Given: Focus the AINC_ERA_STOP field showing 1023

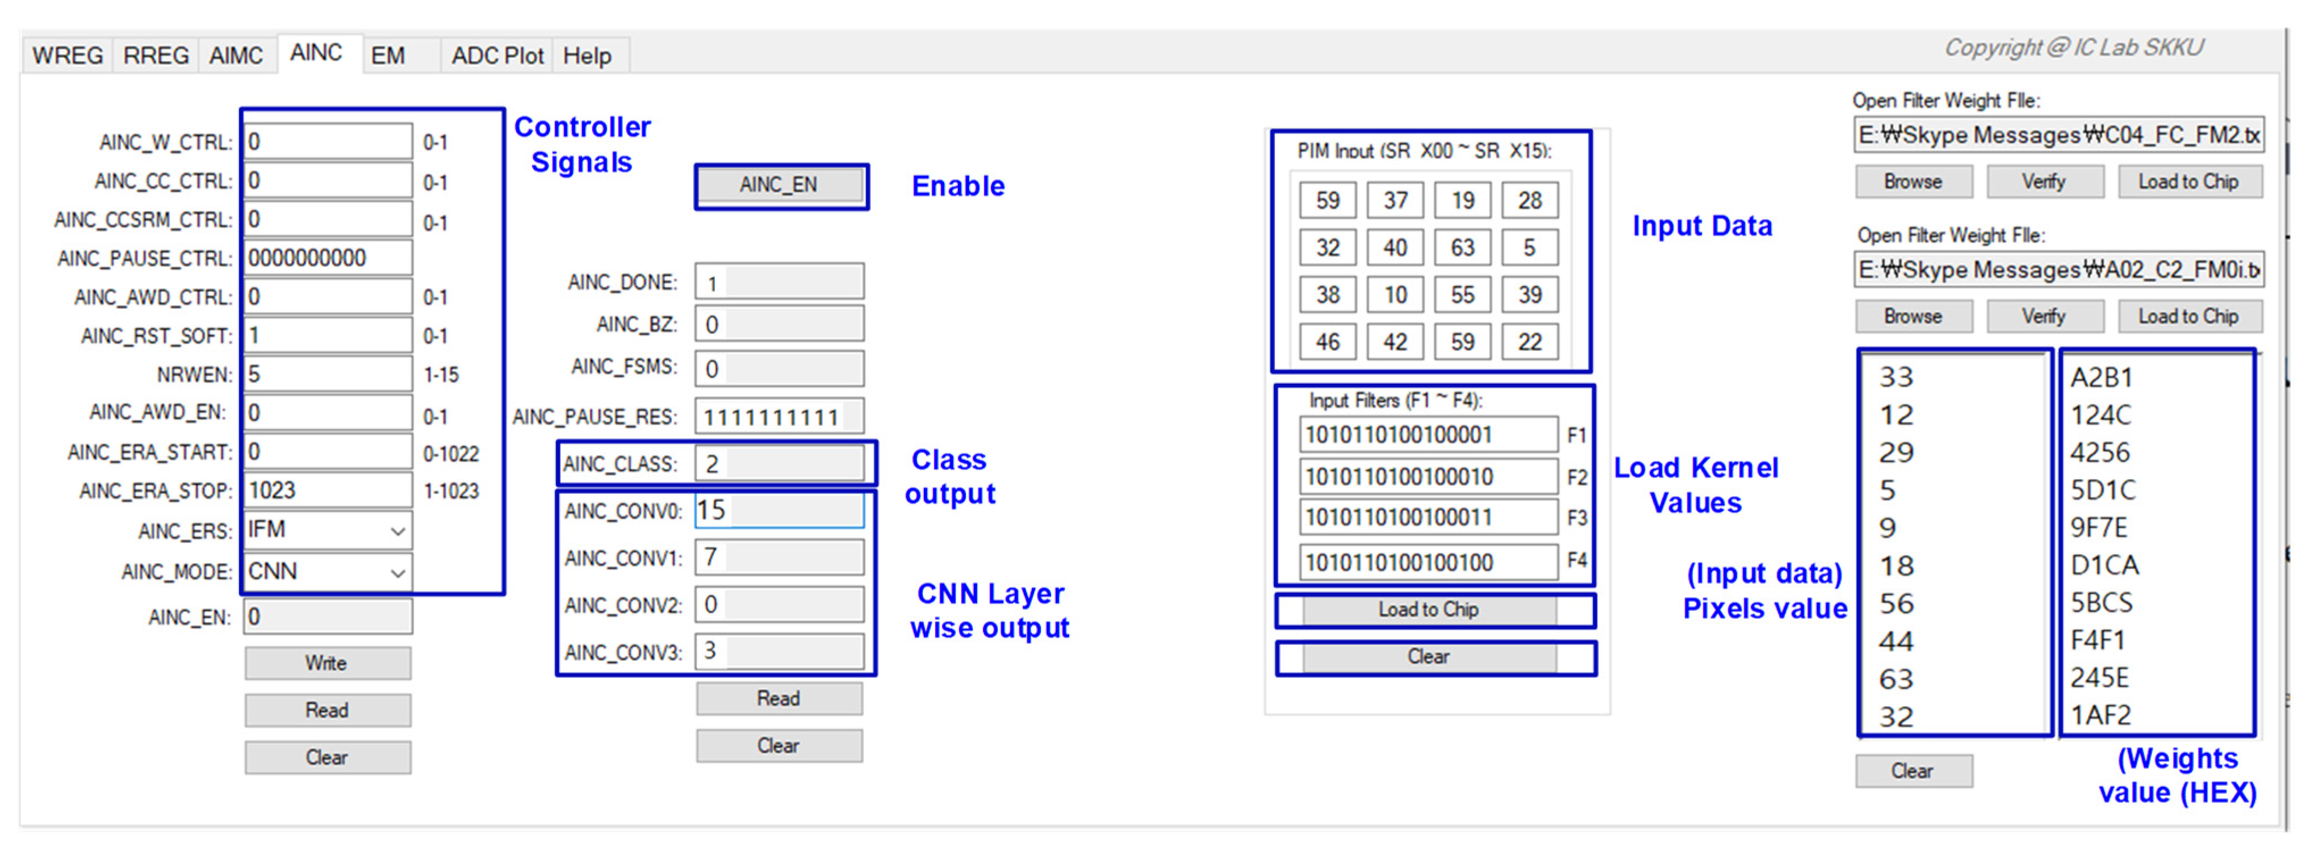Looking at the screenshot, I should [328, 491].
